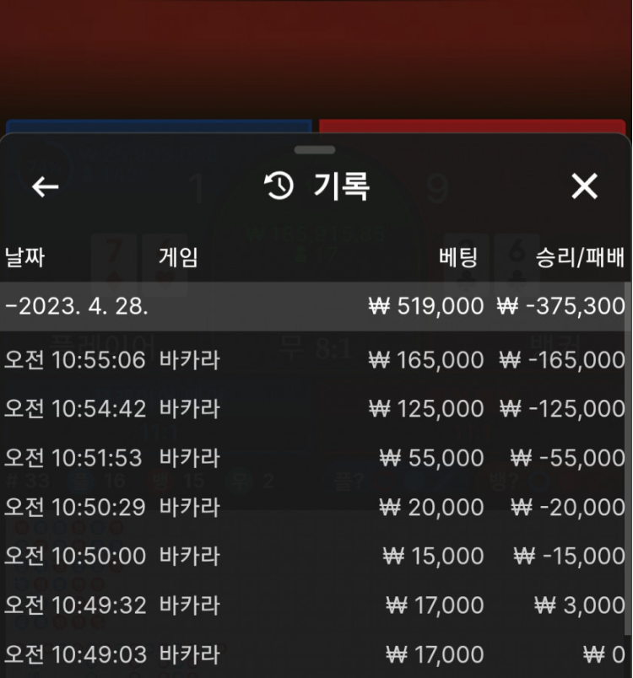Select the 베팅 column header

click(458, 257)
